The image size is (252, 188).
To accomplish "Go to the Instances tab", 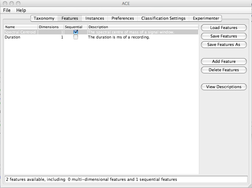I will (95, 18).
